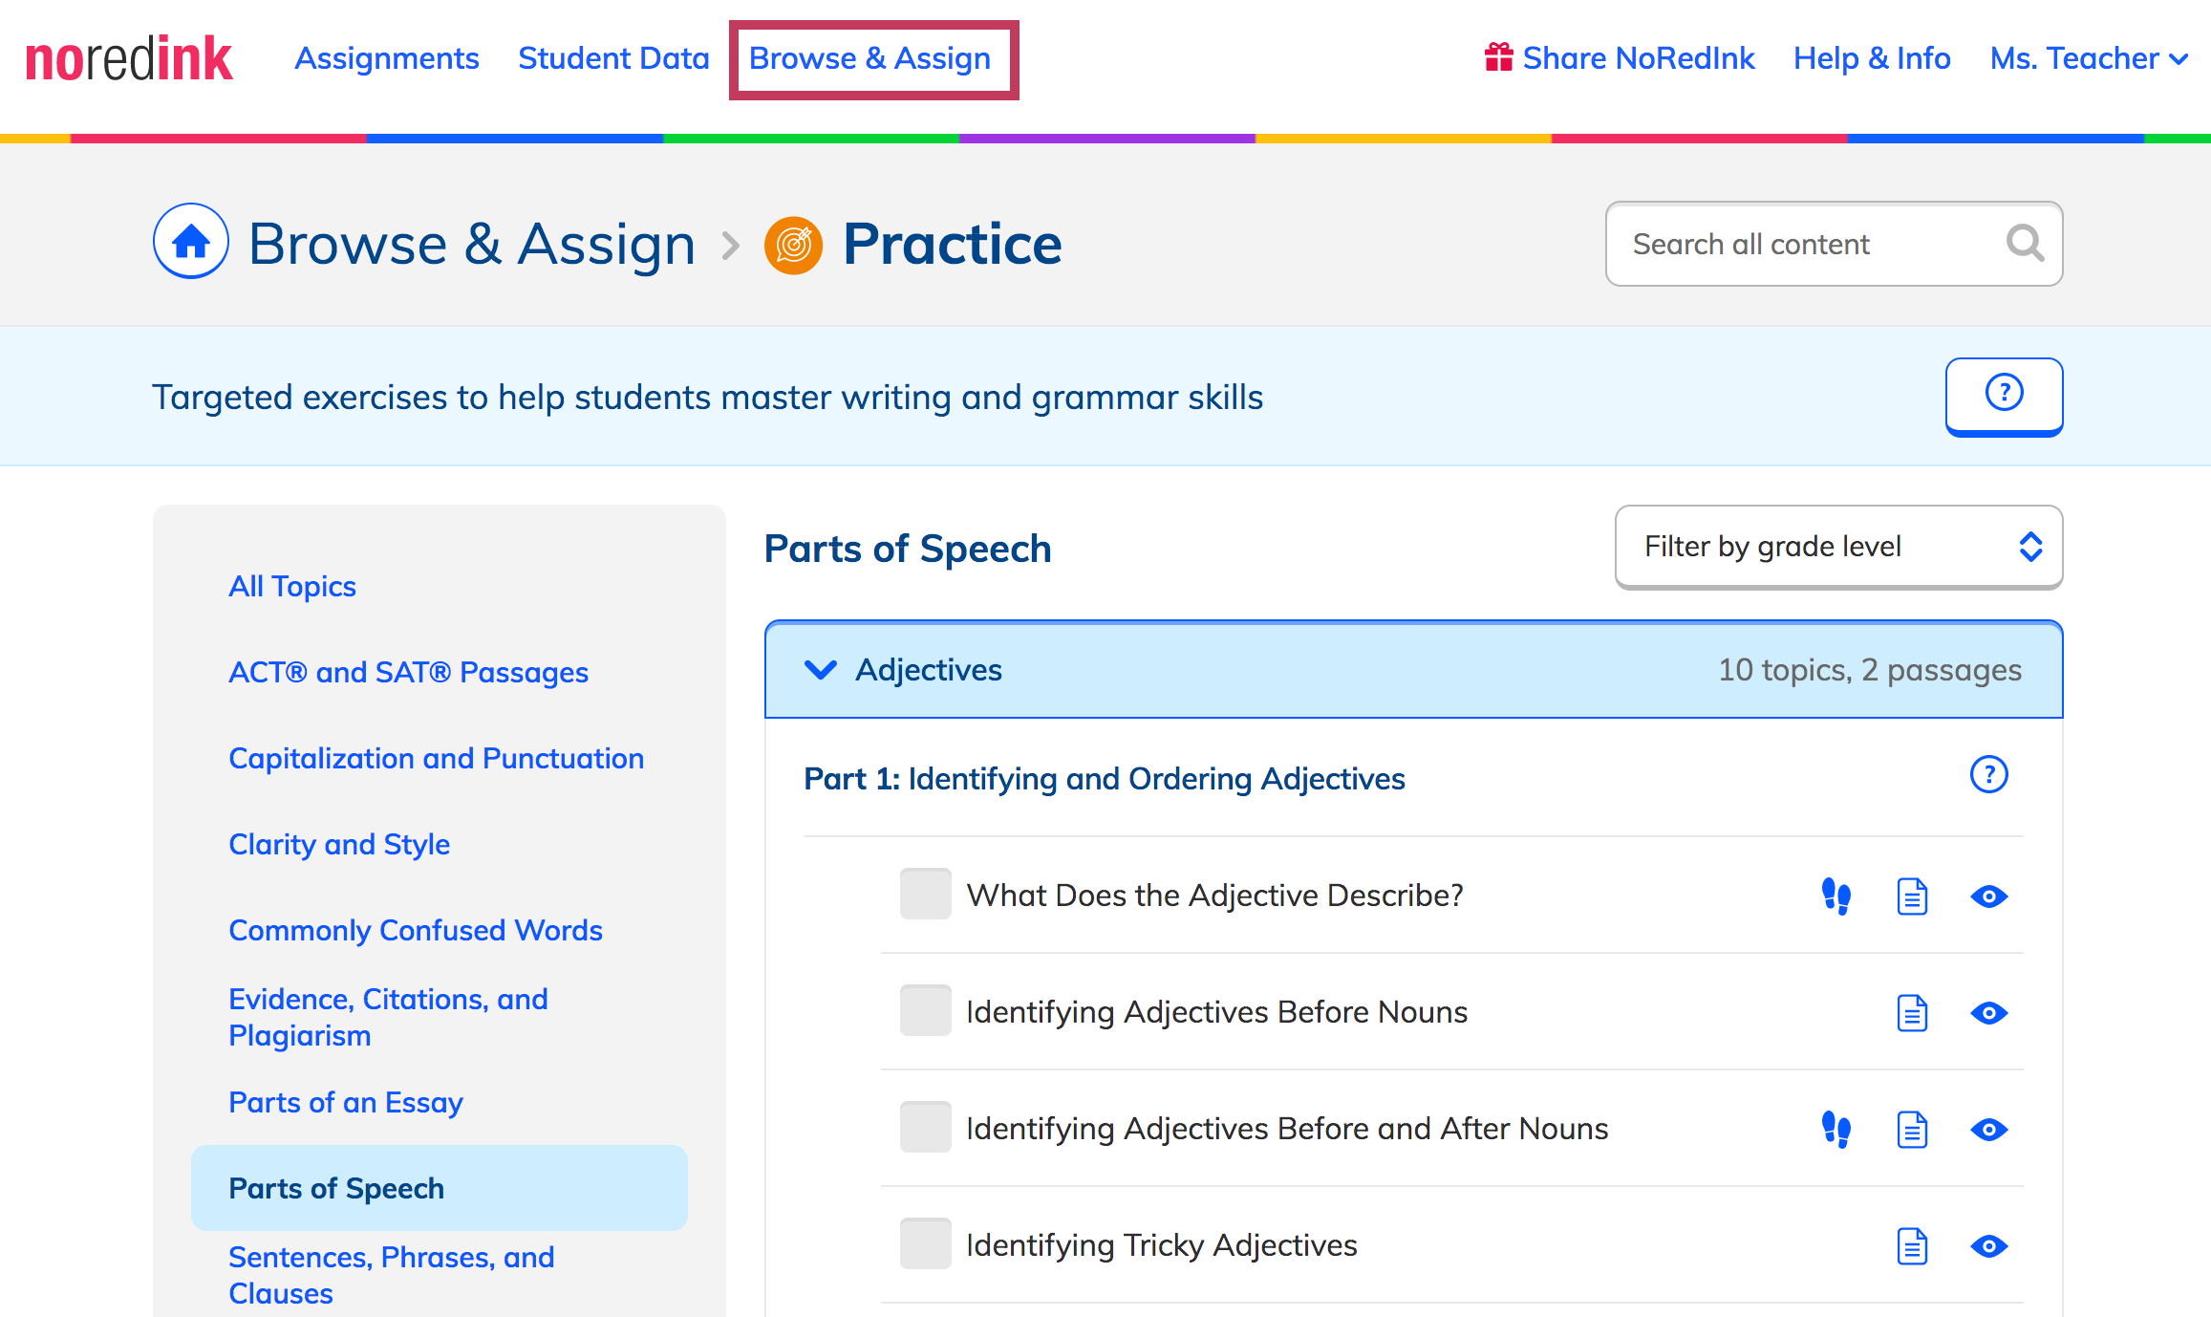Viewport: 2211px width, 1317px height.
Task: Open the Student Data tab
Action: click(x=613, y=58)
